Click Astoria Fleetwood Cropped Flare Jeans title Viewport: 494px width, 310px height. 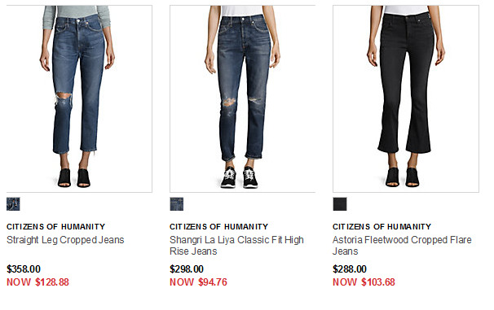(402, 246)
